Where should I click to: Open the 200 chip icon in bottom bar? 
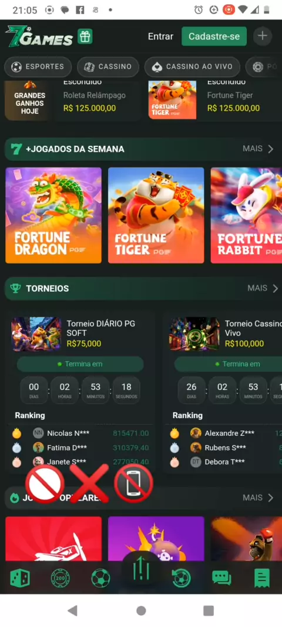click(60, 578)
